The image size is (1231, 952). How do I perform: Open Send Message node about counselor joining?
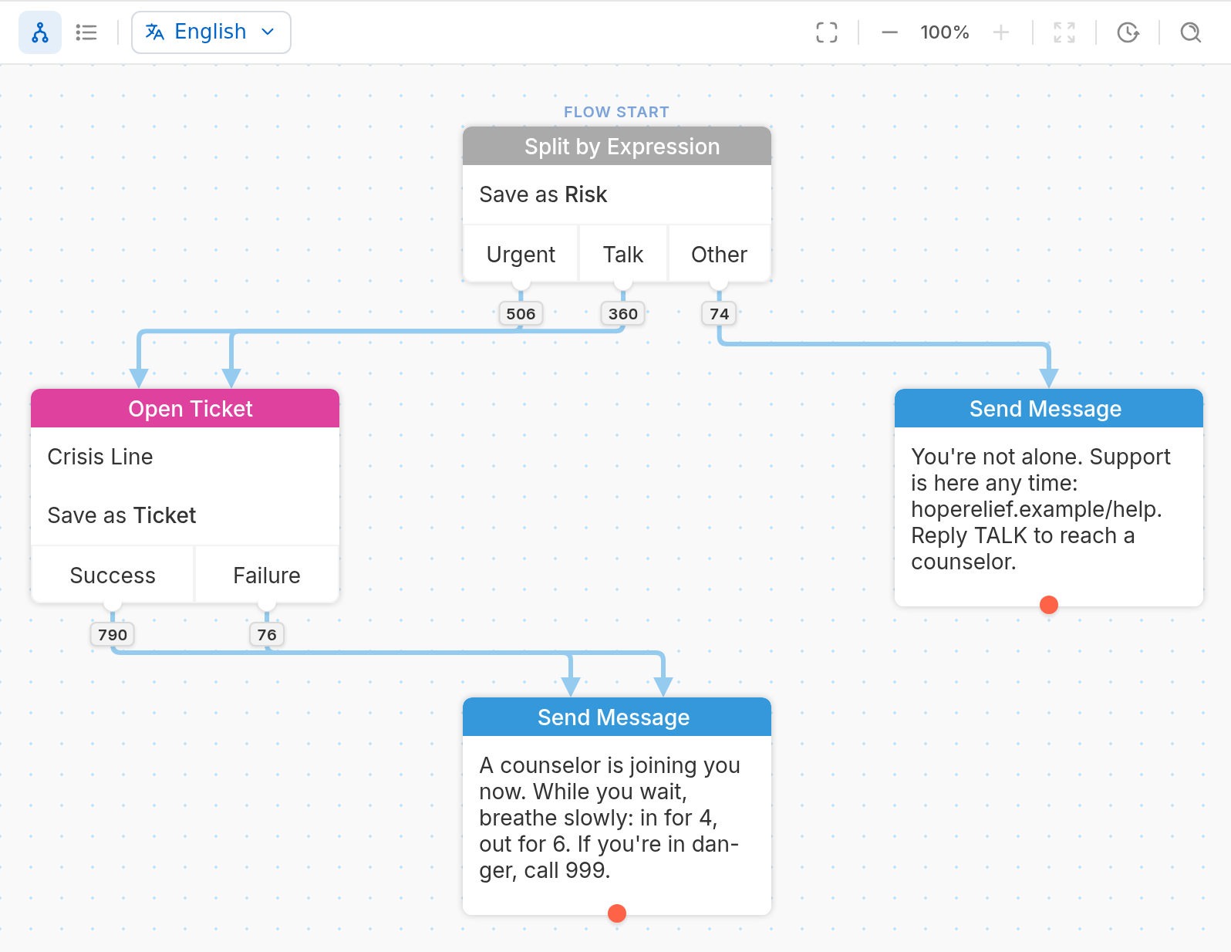tap(617, 717)
